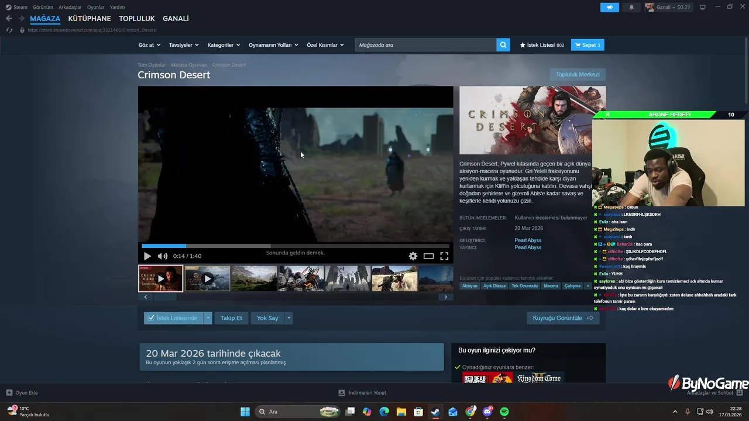Open the notifications bell
Screen dimensions: 749x421
click(x=631, y=8)
